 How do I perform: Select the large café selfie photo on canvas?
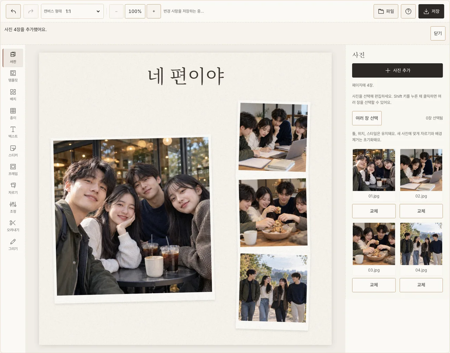pos(133,218)
